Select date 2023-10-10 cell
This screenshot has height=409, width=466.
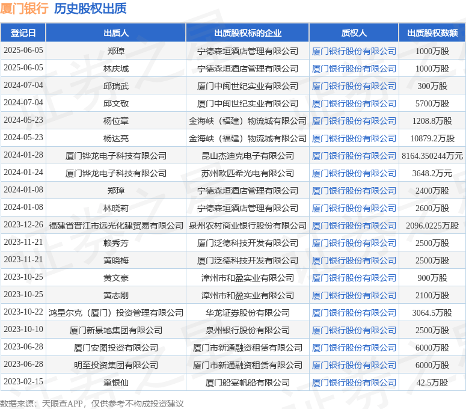(23, 330)
